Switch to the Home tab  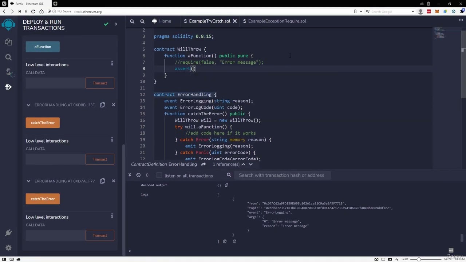[x=161, y=21]
